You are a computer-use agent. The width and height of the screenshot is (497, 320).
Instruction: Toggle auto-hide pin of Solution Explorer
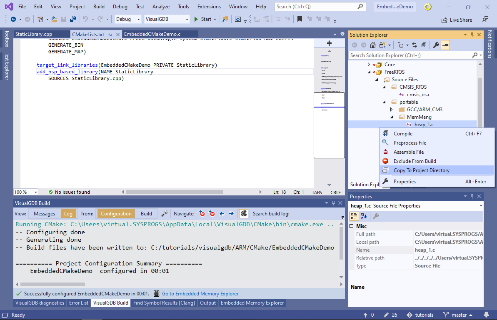(x=472, y=35)
